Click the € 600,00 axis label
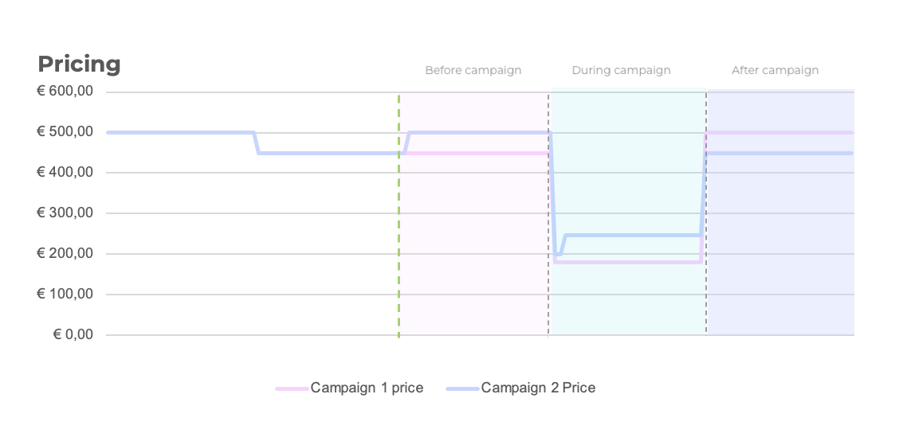The image size is (907, 441). [x=65, y=92]
